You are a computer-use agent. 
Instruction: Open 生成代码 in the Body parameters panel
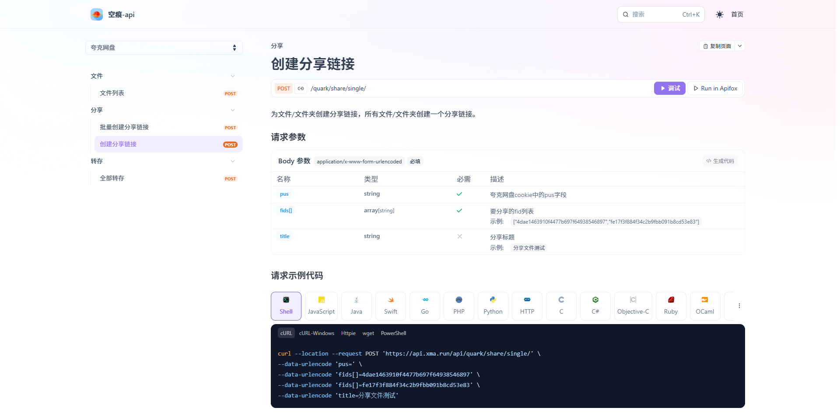(720, 161)
